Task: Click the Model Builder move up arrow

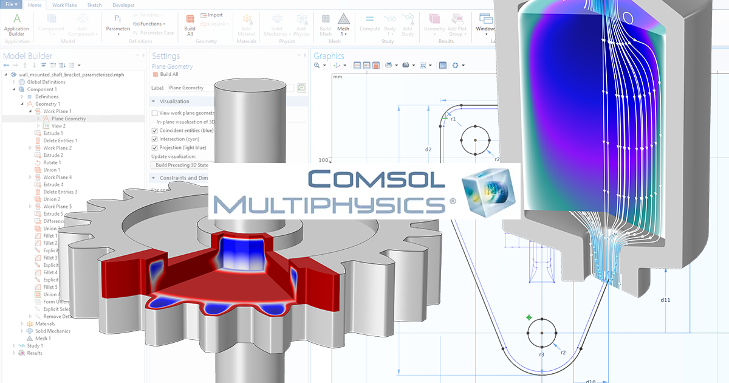Action: 25,65
